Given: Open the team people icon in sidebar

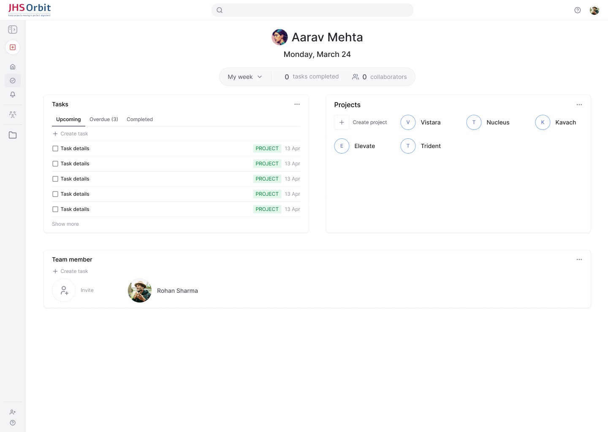Looking at the screenshot, I should (13, 114).
